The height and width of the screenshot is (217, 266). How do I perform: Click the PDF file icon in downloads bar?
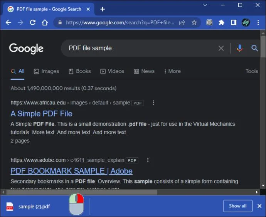point(10,207)
